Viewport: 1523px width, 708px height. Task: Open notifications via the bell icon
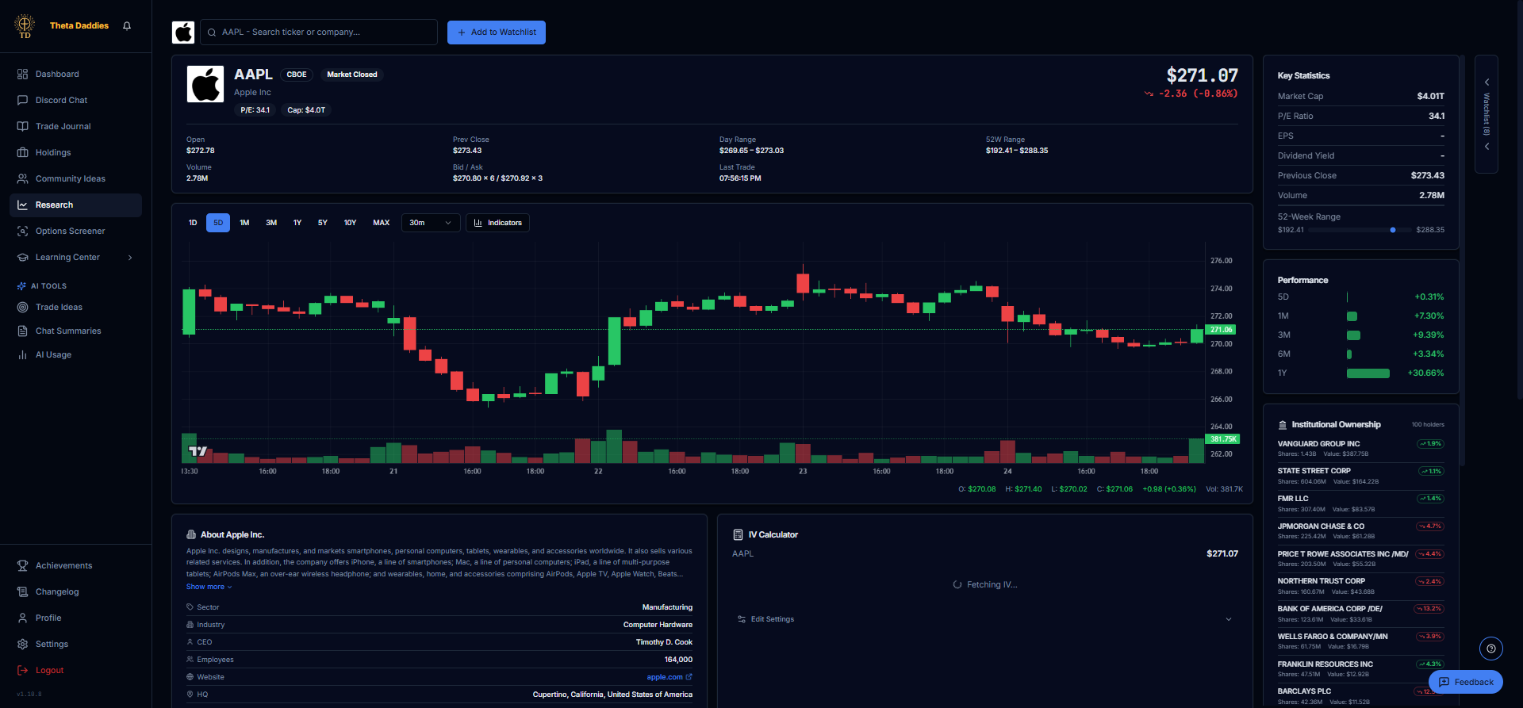(x=127, y=26)
